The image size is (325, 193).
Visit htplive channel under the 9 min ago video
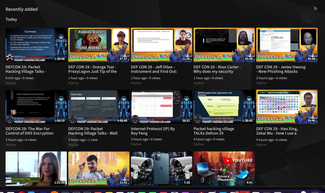tap(11, 83)
